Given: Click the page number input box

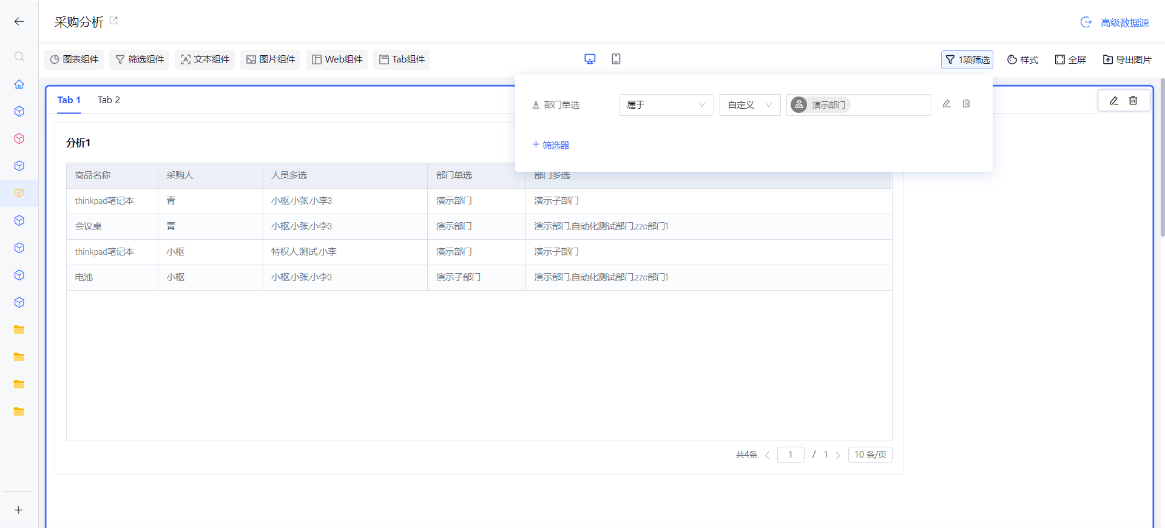Looking at the screenshot, I should tap(791, 455).
